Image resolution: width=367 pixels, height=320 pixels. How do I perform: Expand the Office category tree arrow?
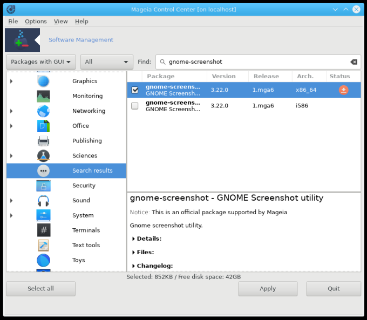(x=11, y=126)
